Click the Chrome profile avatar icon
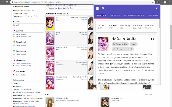 [164, 2]
